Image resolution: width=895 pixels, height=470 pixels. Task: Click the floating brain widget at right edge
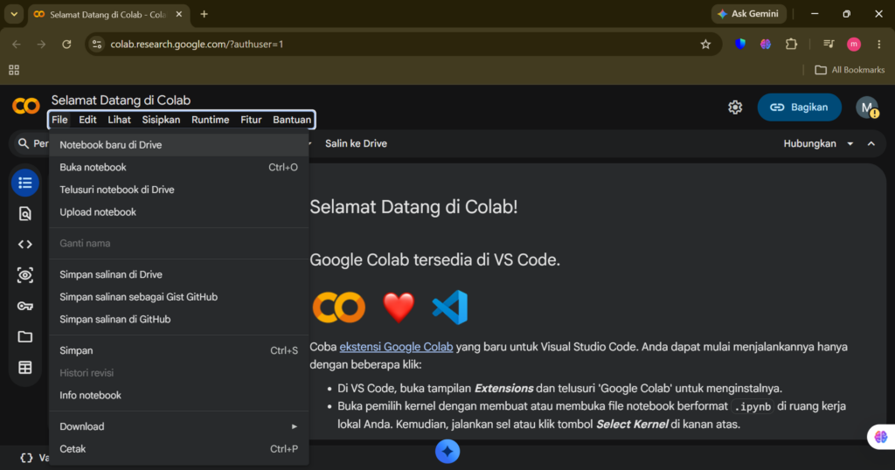(x=881, y=437)
